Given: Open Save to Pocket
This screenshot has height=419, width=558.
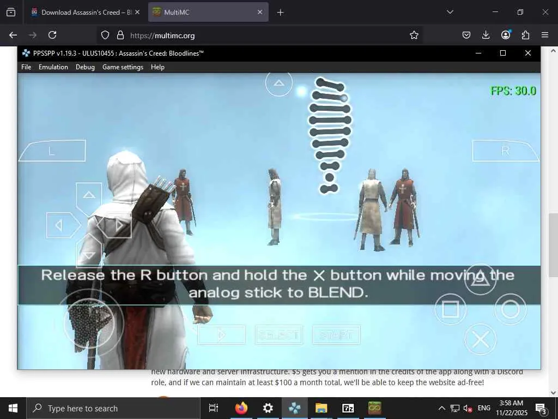Looking at the screenshot, I should [x=466, y=35].
